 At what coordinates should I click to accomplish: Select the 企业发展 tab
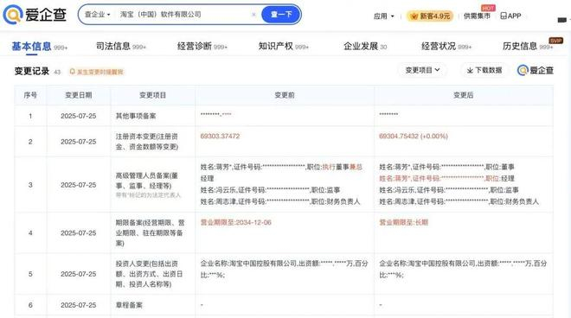pyautogui.click(x=365, y=46)
